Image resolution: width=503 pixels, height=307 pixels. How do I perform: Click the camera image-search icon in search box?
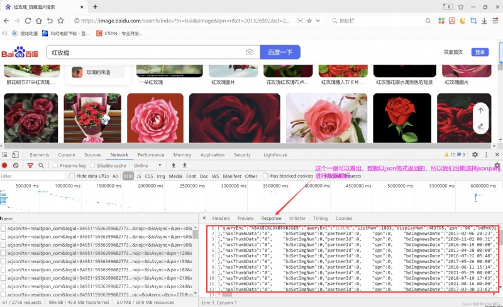(x=250, y=52)
